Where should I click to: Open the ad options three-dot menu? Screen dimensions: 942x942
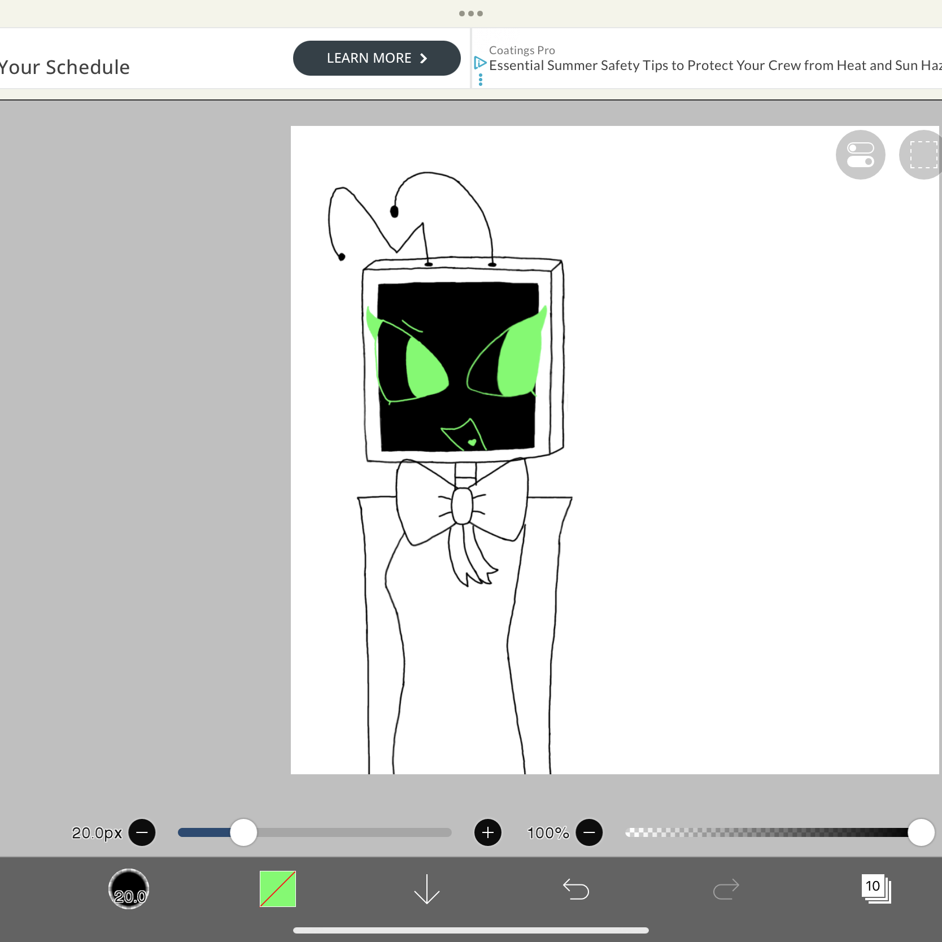[481, 80]
